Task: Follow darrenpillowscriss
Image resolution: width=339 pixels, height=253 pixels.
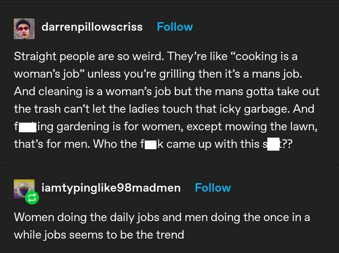Action: pos(174,27)
